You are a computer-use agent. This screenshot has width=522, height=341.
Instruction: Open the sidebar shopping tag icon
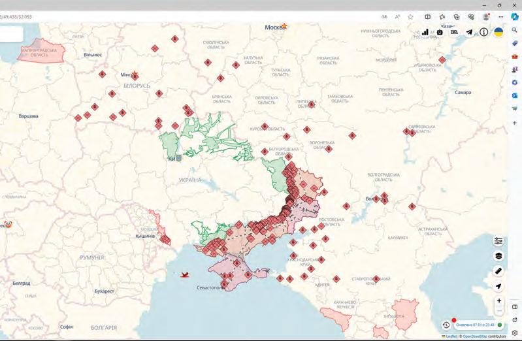pyautogui.click(x=515, y=43)
